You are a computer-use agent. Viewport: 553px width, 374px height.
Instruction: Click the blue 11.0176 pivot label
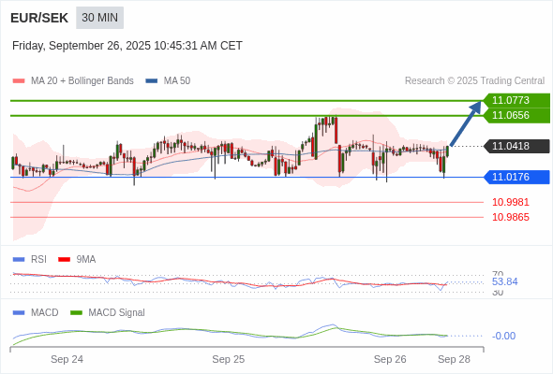[516, 177]
